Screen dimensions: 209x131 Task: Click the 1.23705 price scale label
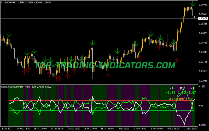pyautogui.click(x=203, y=62)
